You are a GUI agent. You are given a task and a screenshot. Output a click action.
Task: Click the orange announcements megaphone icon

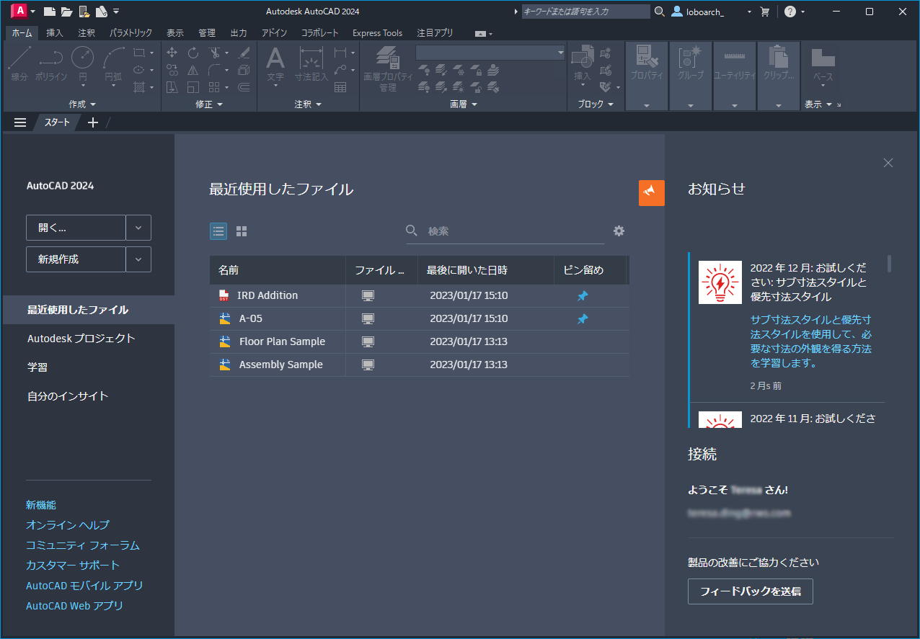point(652,193)
